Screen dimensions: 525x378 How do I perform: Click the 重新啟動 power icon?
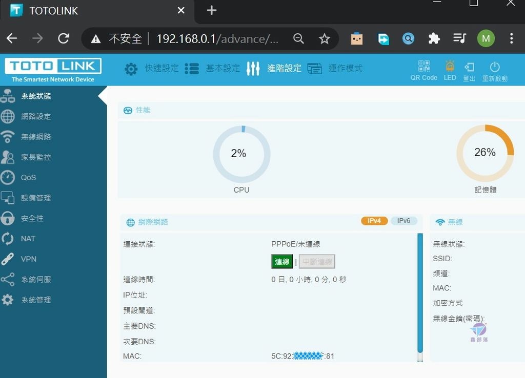495,67
